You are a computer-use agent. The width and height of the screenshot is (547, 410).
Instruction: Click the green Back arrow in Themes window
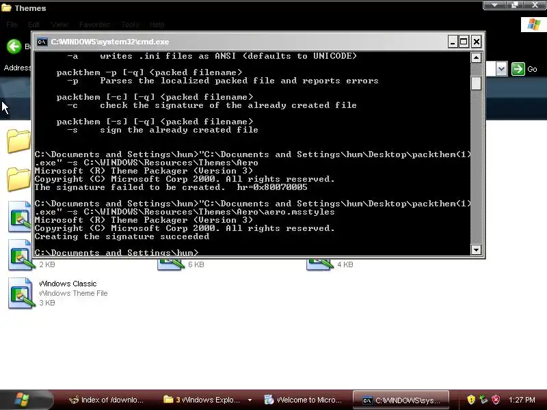click(x=14, y=46)
